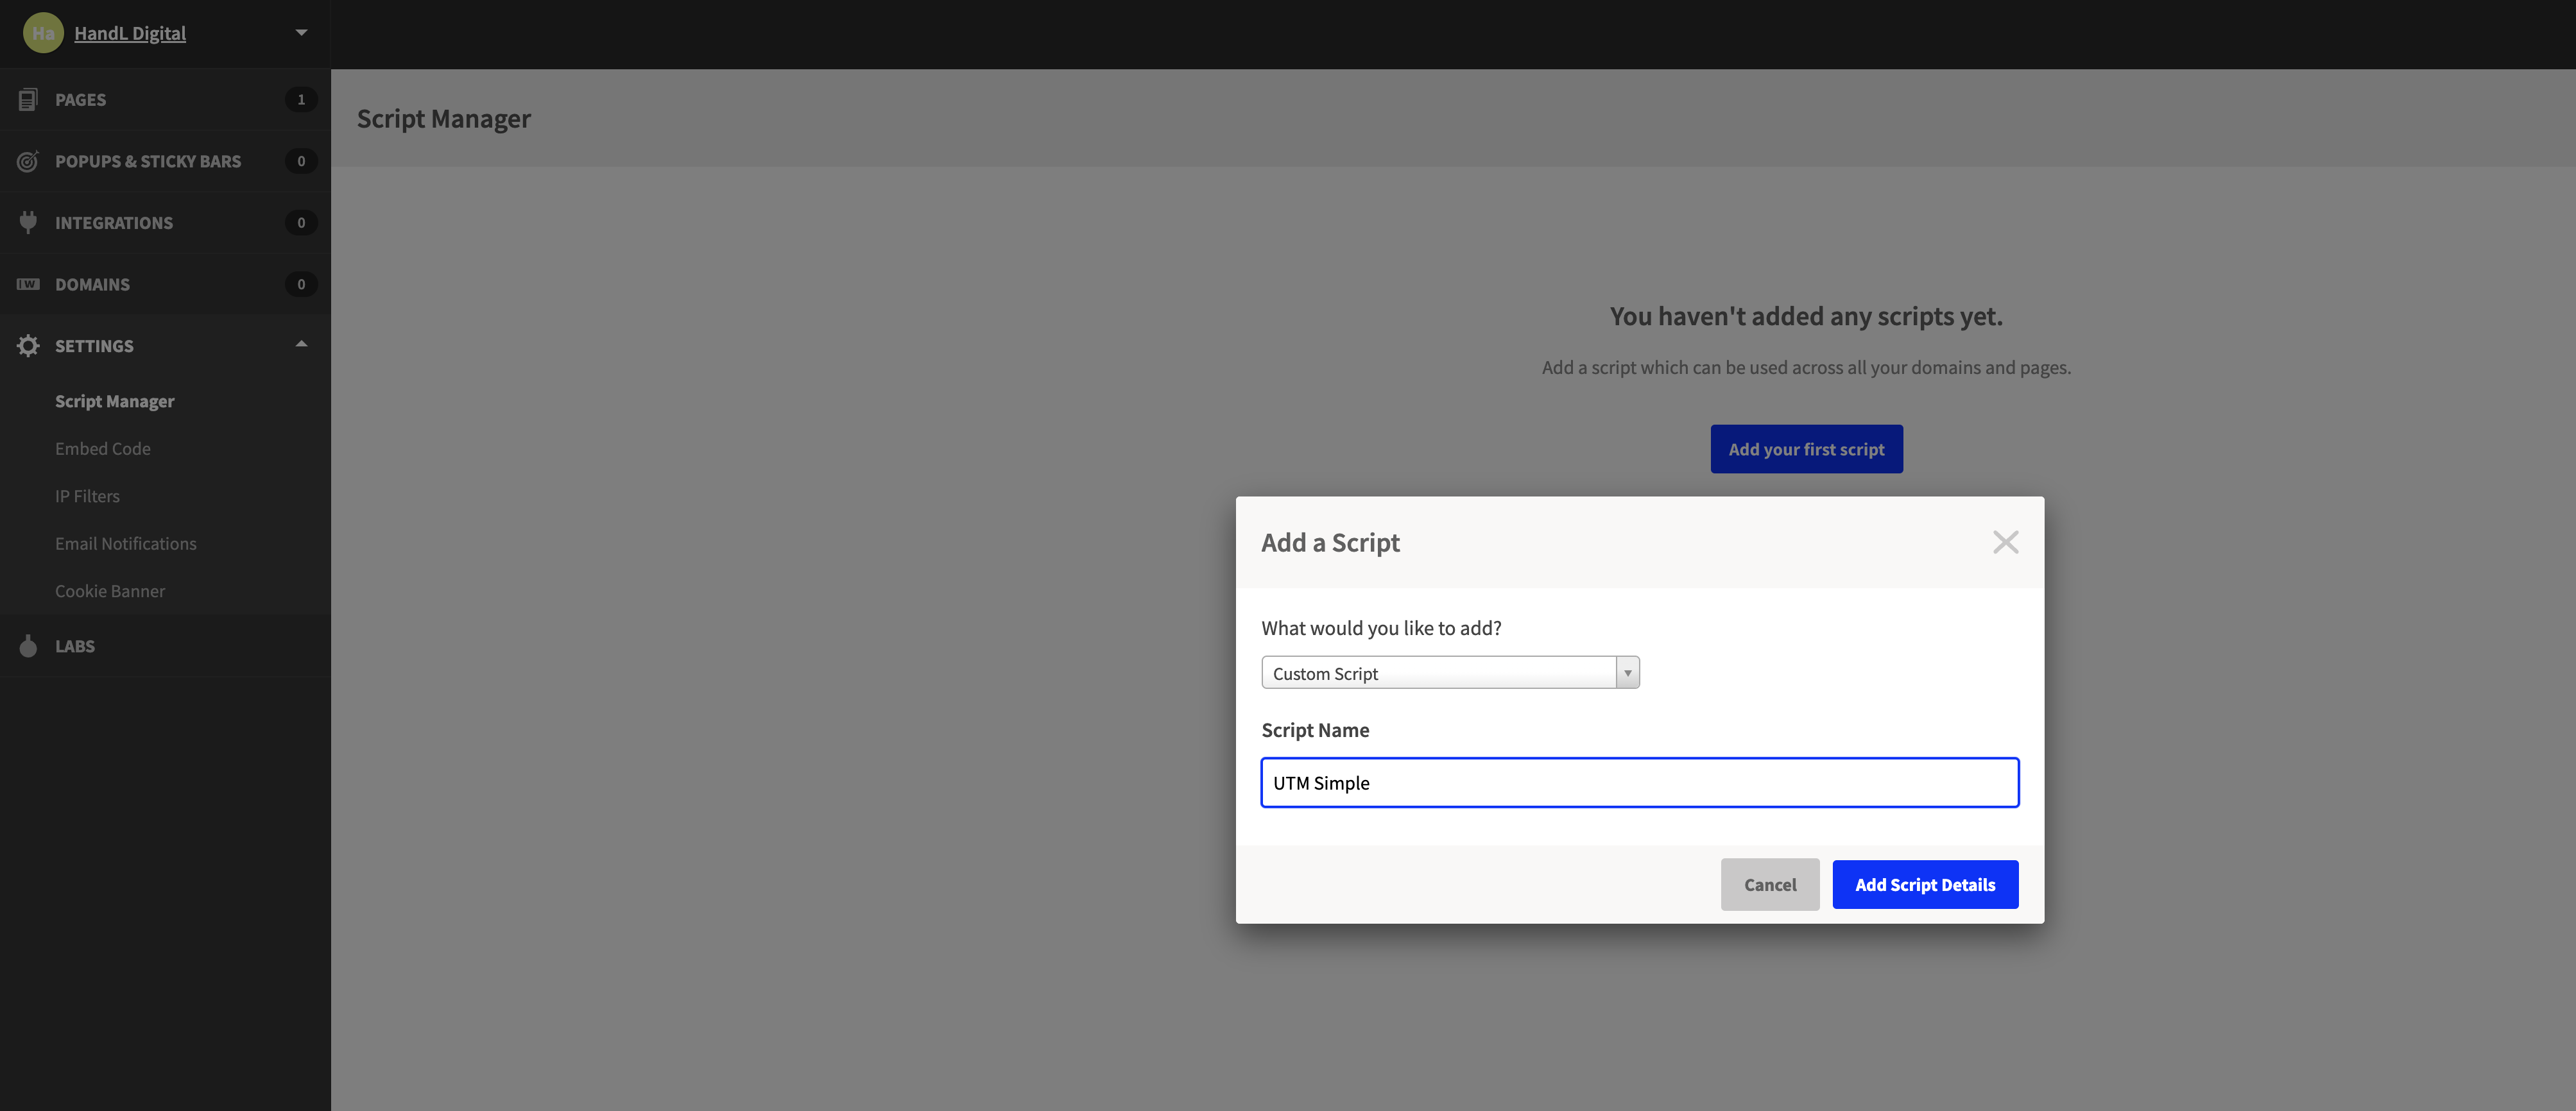
Task: Click the HandL Digital account link
Action: [x=130, y=33]
